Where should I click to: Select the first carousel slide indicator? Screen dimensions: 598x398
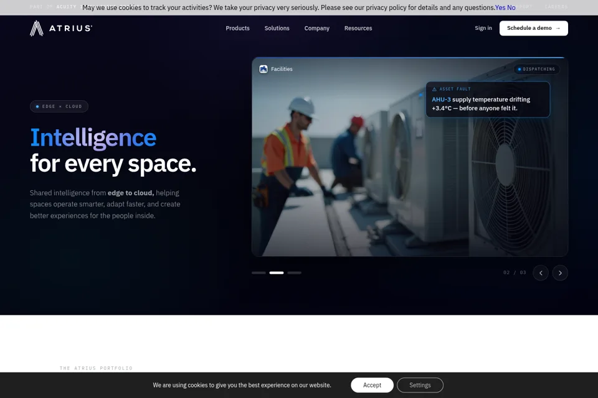click(x=259, y=273)
